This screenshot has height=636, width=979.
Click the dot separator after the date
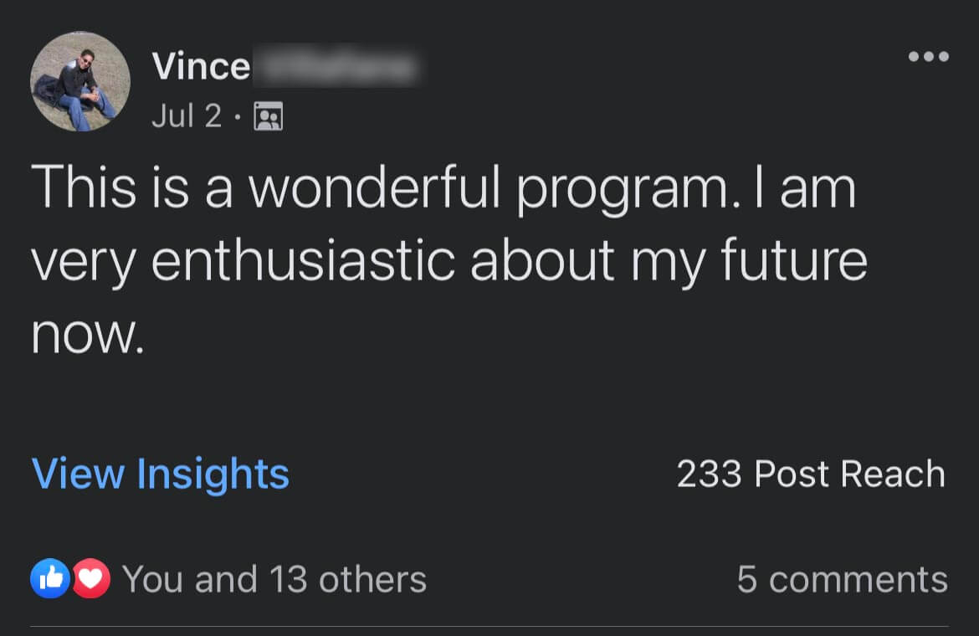(238, 117)
